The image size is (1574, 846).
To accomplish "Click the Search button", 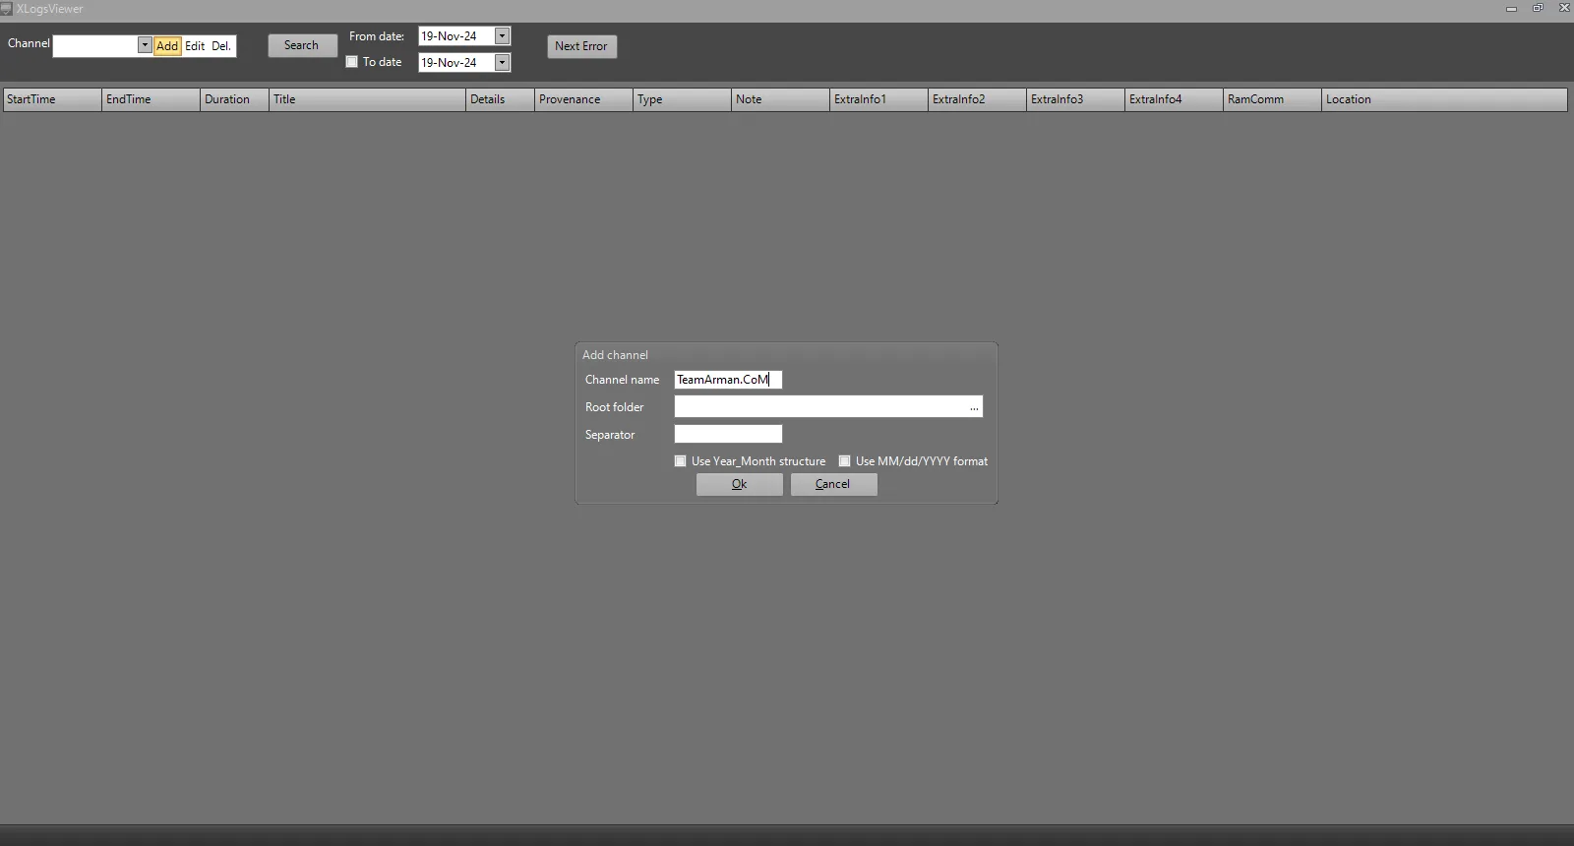I will [x=302, y=45].
